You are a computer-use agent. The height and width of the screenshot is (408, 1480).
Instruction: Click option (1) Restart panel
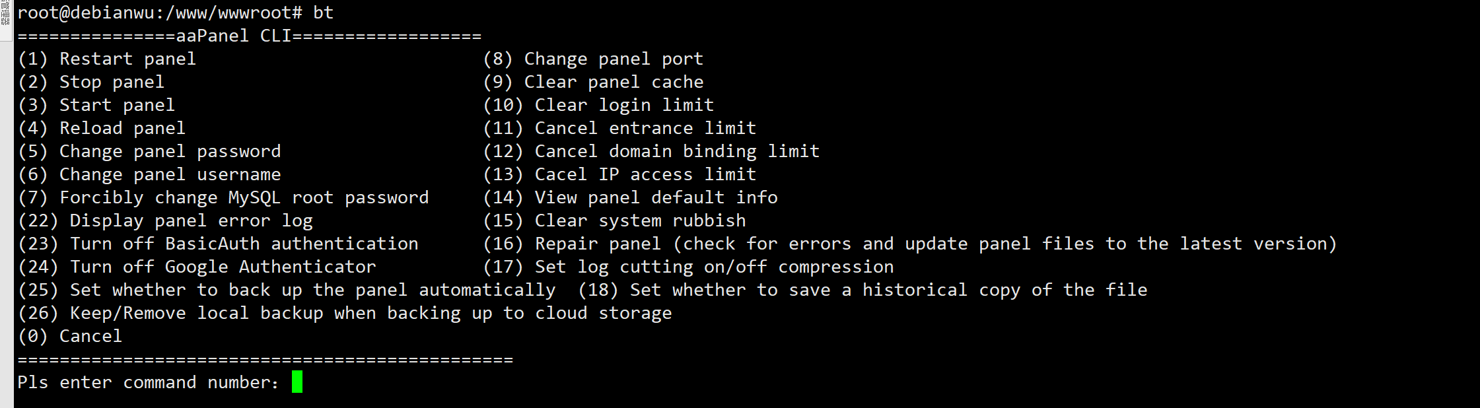click(x=107, y=59)
